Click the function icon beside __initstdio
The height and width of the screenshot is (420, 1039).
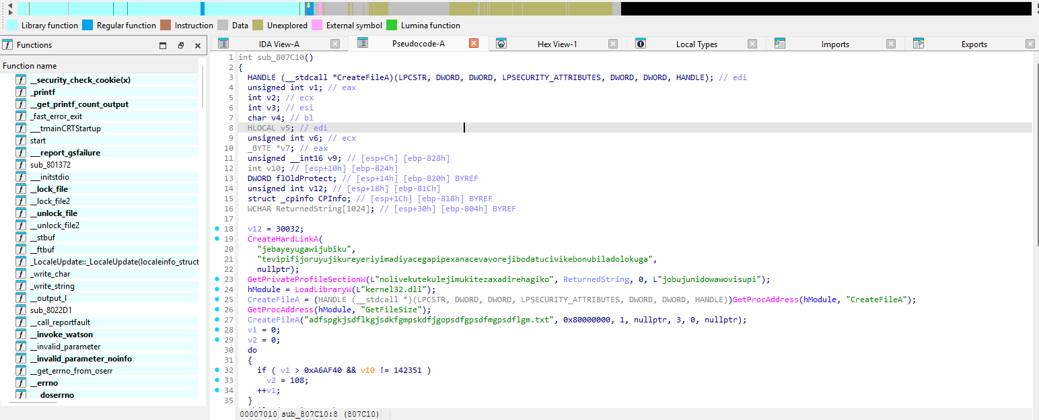pos(21,177)
